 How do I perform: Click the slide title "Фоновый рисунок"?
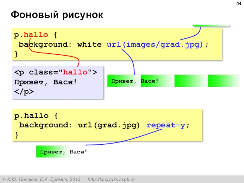click(x=57, y=15)
